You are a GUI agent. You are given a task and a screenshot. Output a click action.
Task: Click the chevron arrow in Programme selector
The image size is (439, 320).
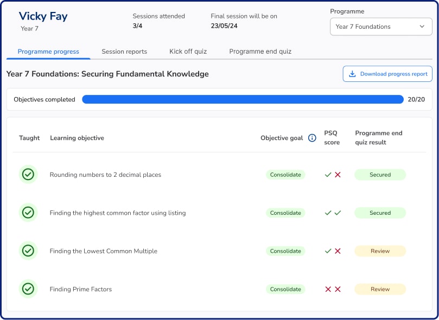pos(422,27)
